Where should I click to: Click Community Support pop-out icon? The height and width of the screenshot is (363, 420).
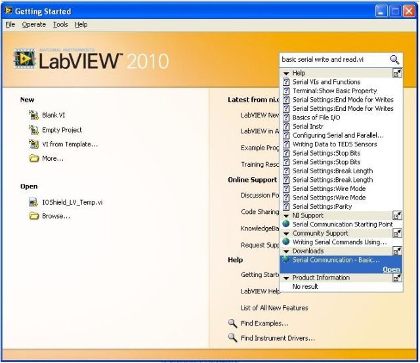397,233
